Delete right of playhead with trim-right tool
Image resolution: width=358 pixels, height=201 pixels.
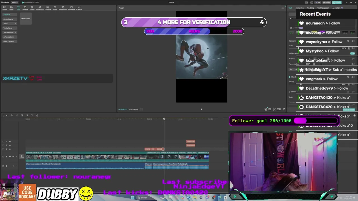point(32,115)
